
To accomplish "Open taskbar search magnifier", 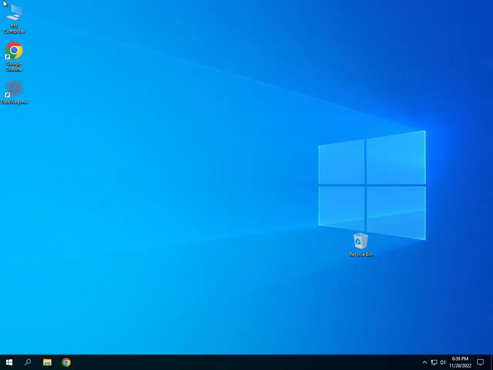I will click(x=28, y=362).
